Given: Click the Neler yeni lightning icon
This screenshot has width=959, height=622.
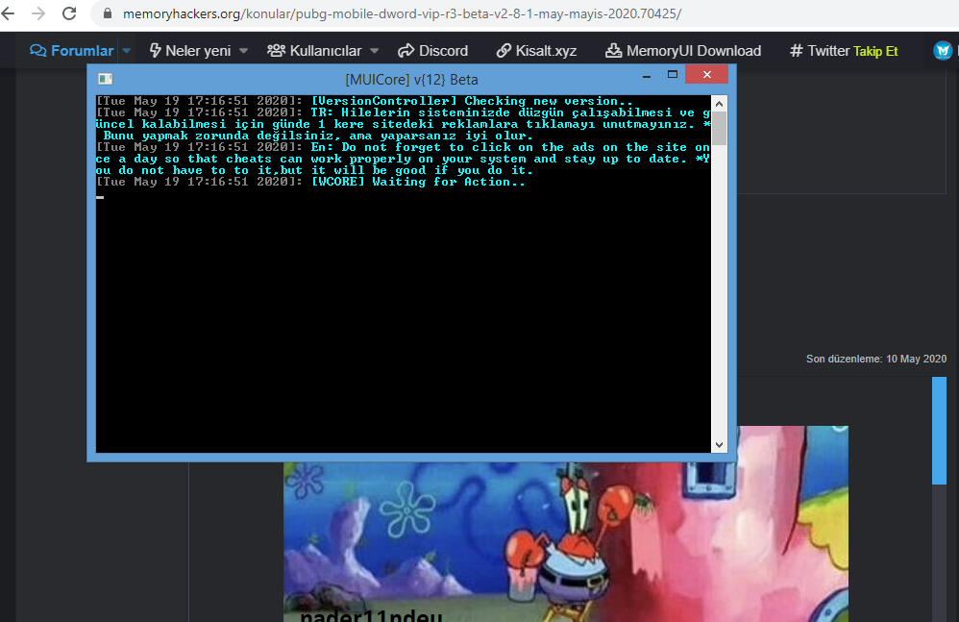Looking at the screenshot, I should click(156, 51).
